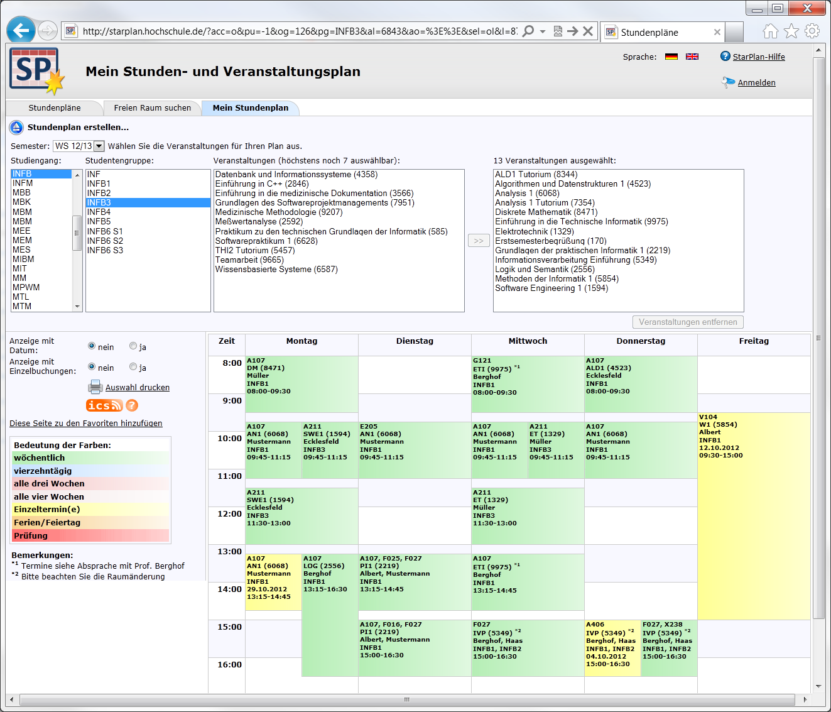
Task: Click the Thursday ALD1 (4523) timetable entry
Action: coord(641,384)
